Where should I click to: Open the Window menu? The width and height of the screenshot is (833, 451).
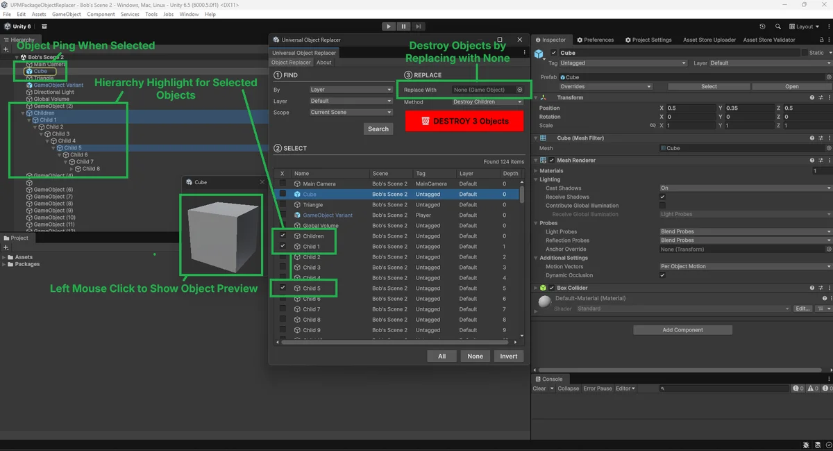point(189,14)
